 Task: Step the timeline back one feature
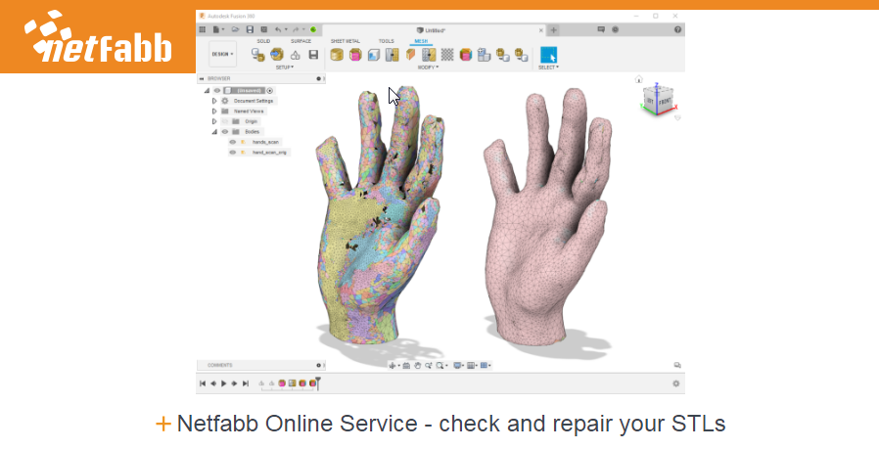pos(213,383)
